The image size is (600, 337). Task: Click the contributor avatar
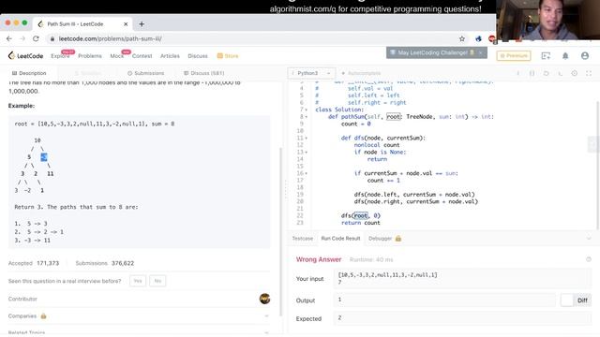[x=264, y=299]
